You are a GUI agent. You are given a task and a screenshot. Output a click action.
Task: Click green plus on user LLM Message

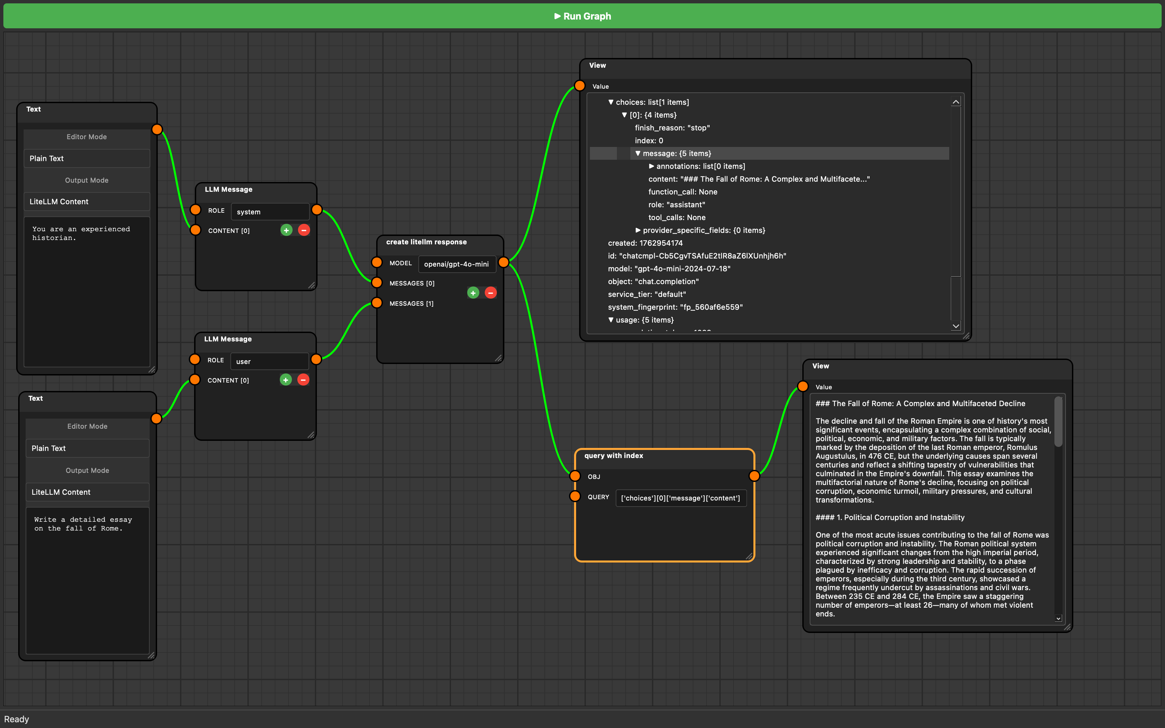point(286,380)
